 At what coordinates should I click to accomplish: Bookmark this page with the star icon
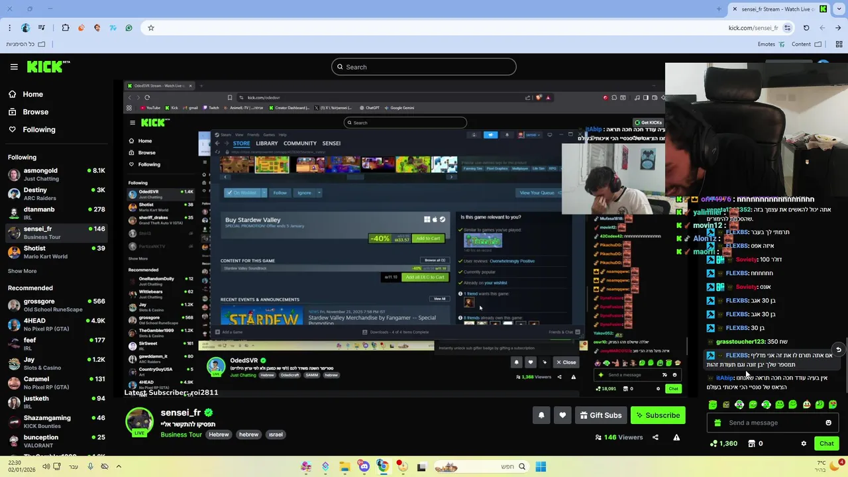pos(151,28)
